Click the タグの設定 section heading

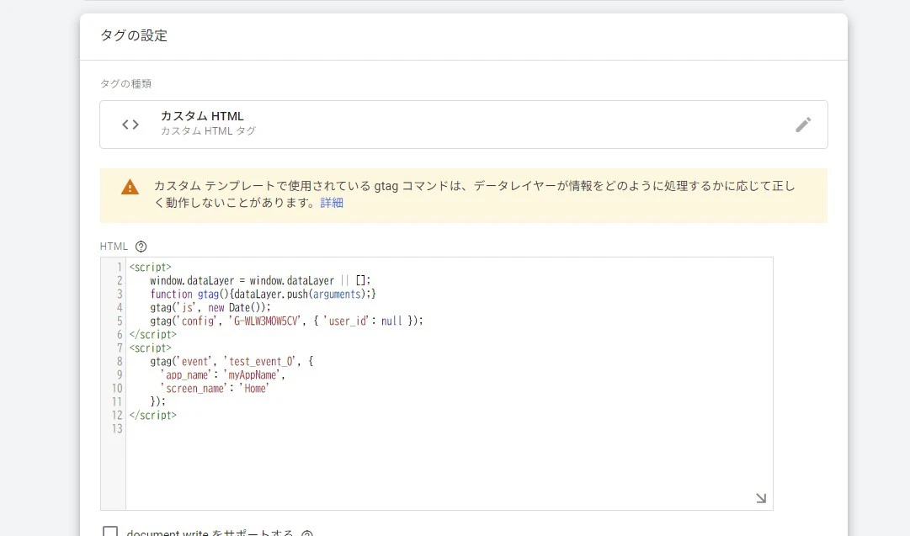click(x=134, y=35)
